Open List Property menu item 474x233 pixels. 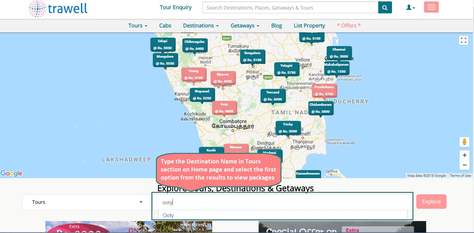point(309,25)
